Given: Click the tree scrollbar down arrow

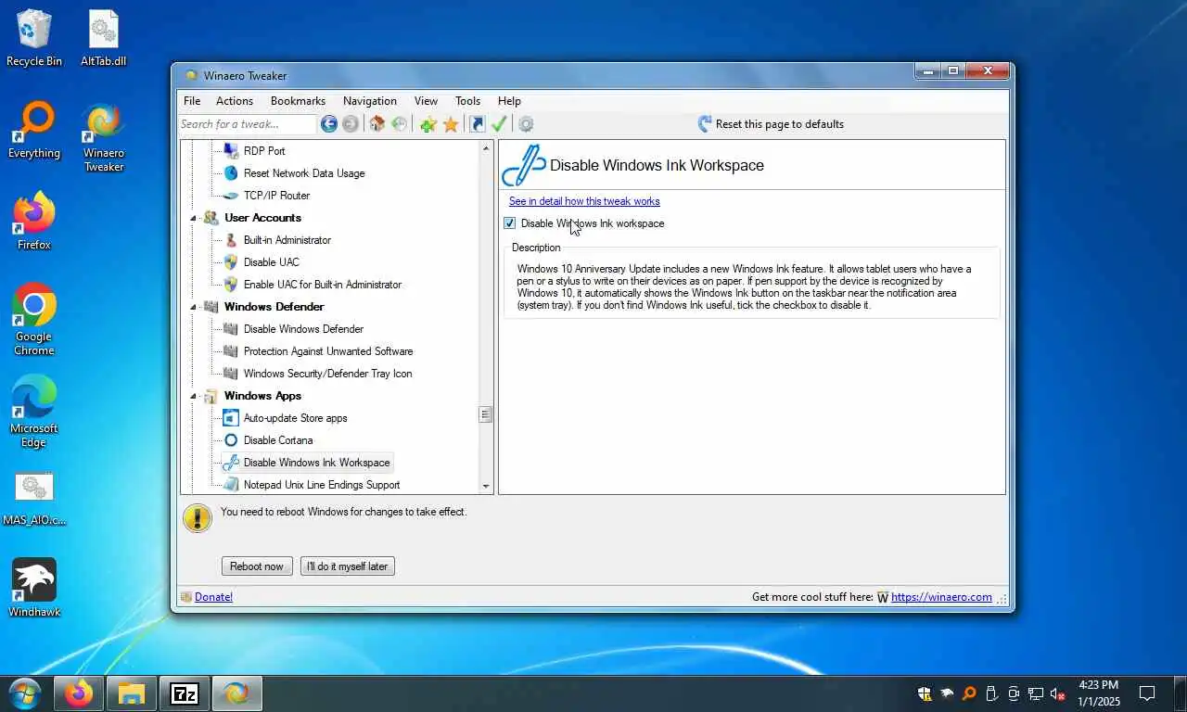Looking at the screenshot, I should tap(486, 486).
